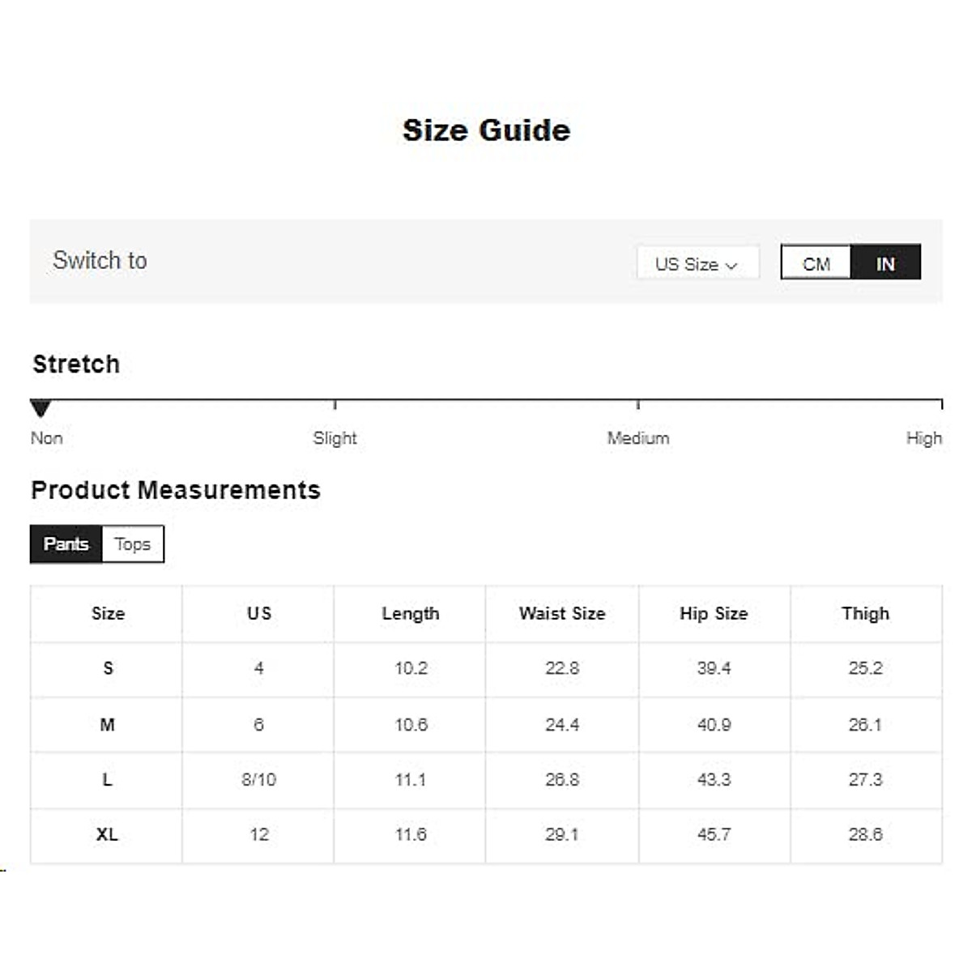Viewport: 972px width, 972px height.
Task: Click the Waist Size column header
Action: tap(562, 614)
